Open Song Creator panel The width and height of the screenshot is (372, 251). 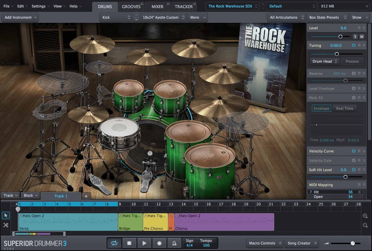click(302, 243)
